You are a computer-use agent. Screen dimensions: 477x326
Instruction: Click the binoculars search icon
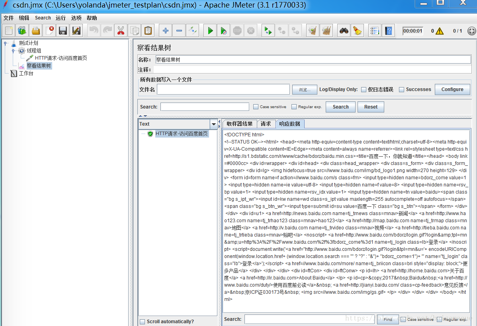(x=344, y=31)
